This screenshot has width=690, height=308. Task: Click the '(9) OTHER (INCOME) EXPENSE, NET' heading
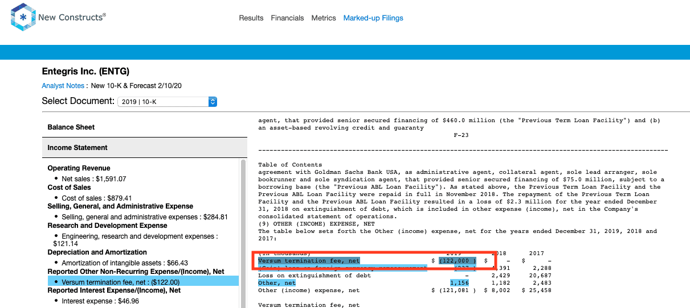(x=316, y=224)
